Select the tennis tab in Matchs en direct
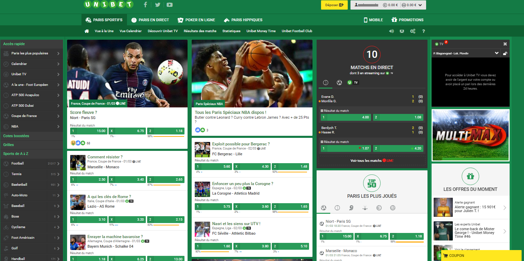This screenshot has width=524, height=261. (325, 82)
